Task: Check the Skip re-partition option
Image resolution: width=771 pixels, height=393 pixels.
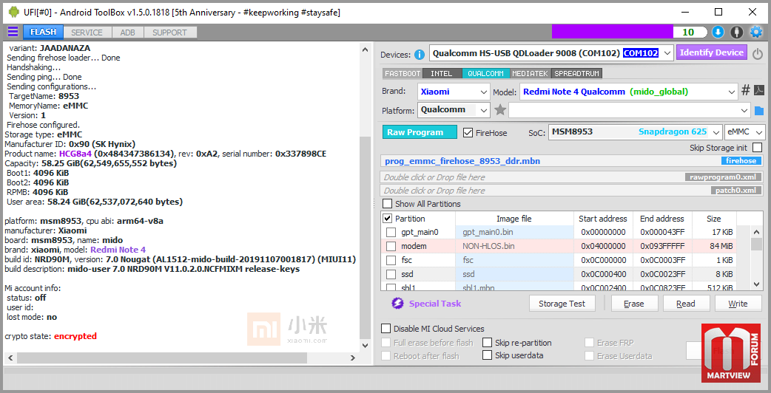Action: tap(487, 343)
